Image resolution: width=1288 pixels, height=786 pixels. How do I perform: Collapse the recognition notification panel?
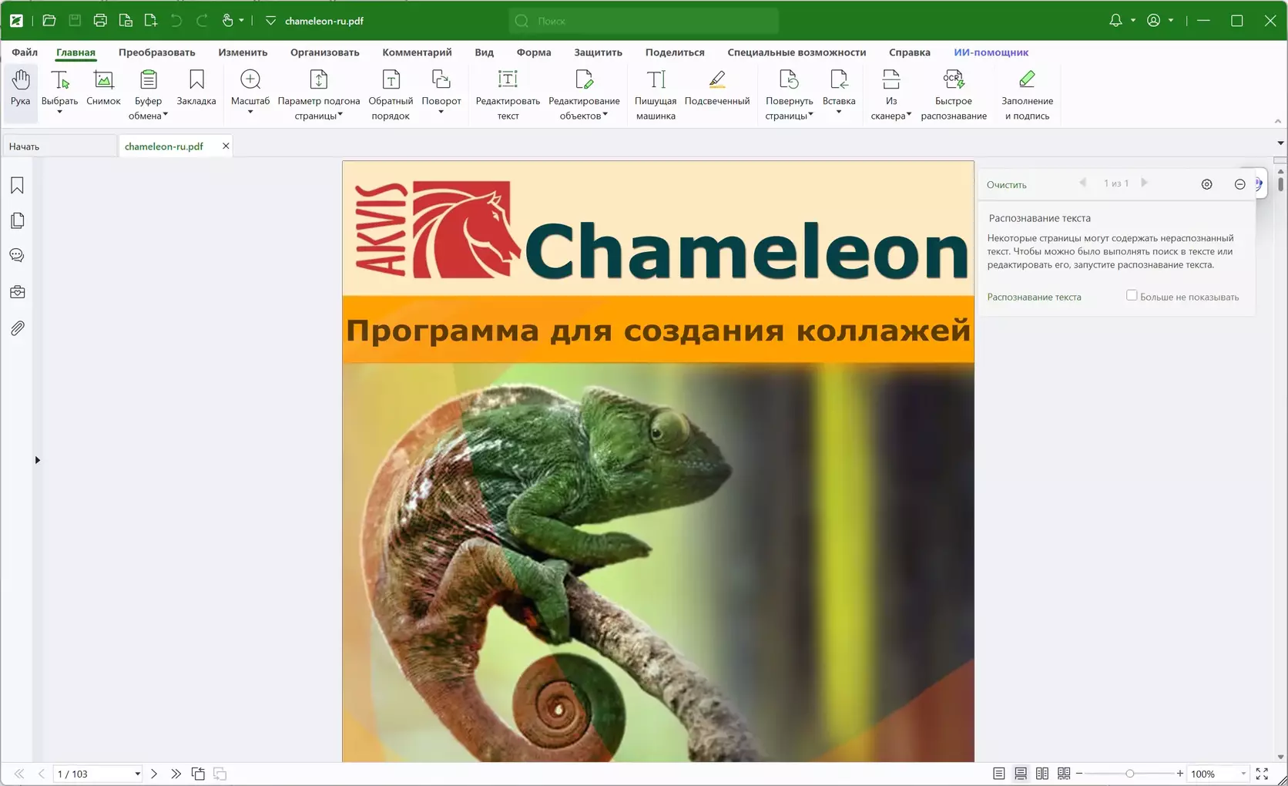tap(1239, 184)
